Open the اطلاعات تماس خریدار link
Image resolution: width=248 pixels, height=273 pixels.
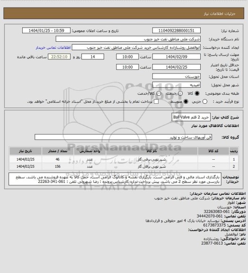53,47
